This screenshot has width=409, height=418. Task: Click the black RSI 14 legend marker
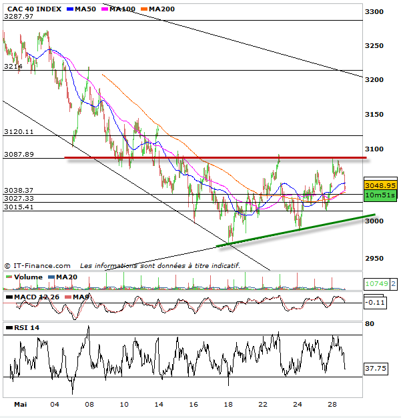[x=8, y=328]
